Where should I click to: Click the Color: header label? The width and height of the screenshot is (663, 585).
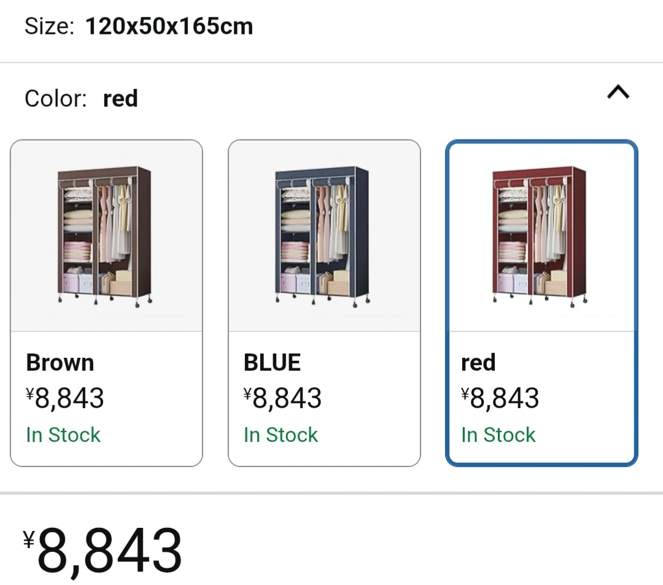tap(56, 98)
